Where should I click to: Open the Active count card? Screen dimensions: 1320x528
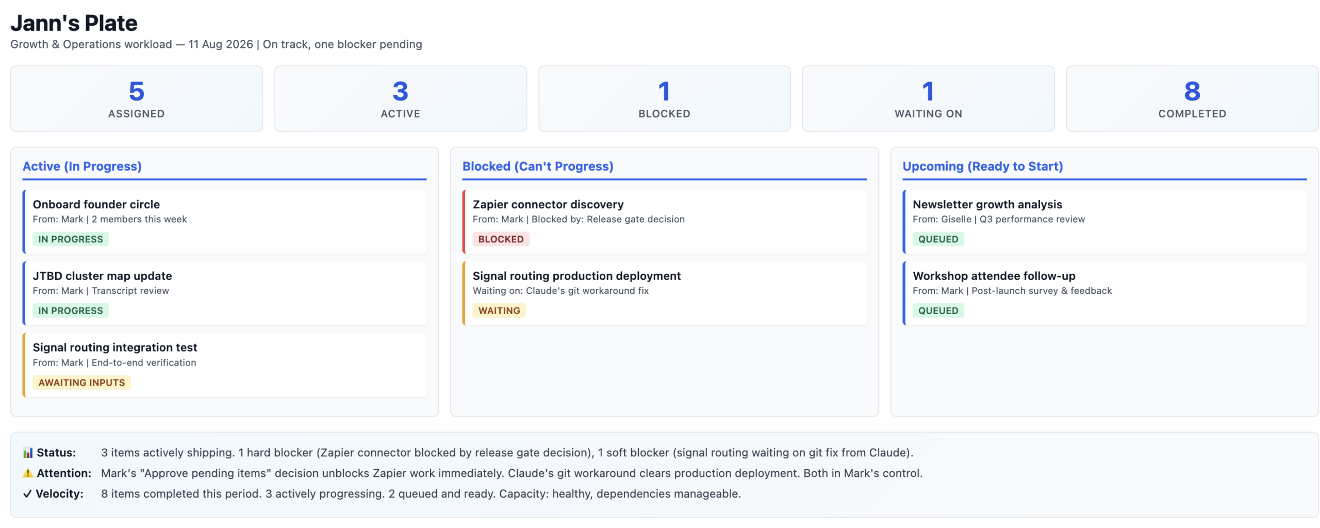pyautogui.click(x=401, y=98)
